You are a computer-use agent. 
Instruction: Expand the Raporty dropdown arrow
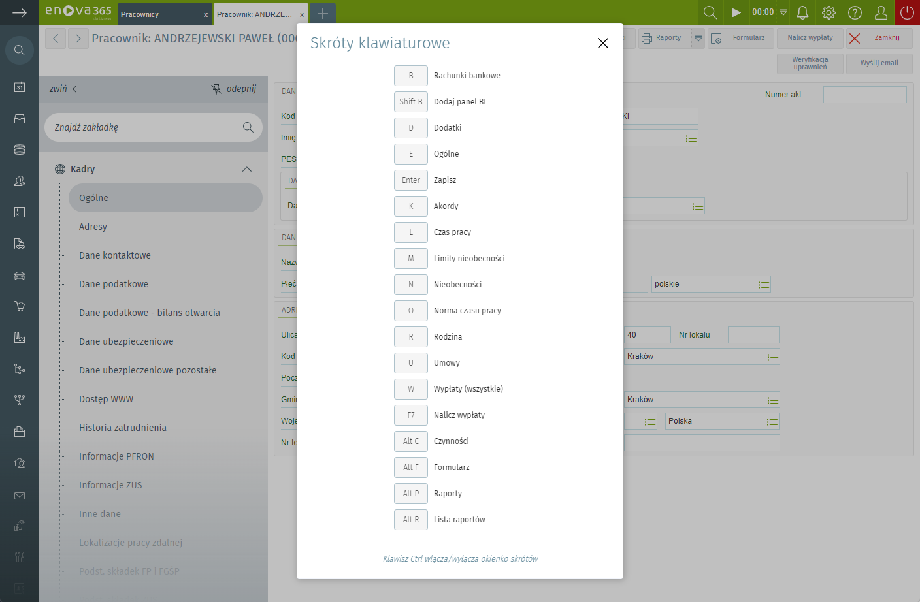698,39
